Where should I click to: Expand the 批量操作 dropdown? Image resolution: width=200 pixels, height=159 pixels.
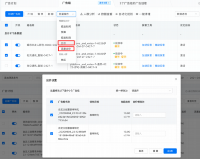66,14
